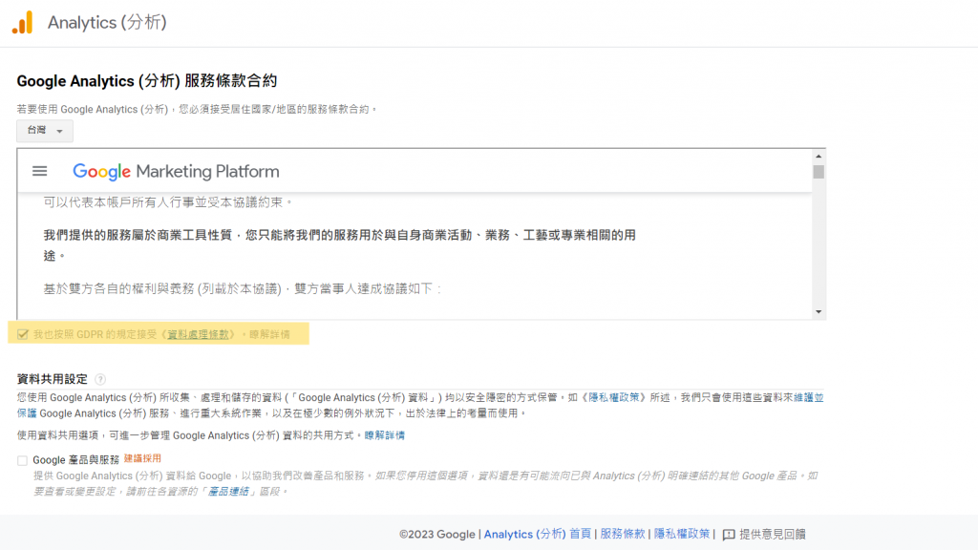Toggle the GDPR 資料處理條款 acceptance checkbox
978x550 pixels.
pos(23,334)
